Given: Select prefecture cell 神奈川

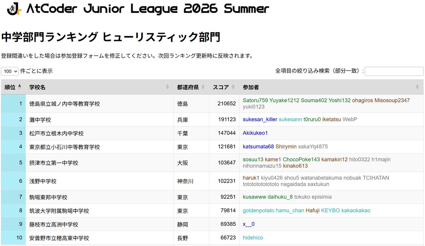Looking at the screenshot, I should 185,181.
